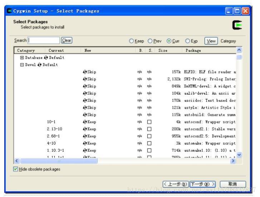Viewport: 260px width, 197px height.
Task: Cycle the Skip icon for asciidoc
Action: pyautogui.click(x=85, y=100)
